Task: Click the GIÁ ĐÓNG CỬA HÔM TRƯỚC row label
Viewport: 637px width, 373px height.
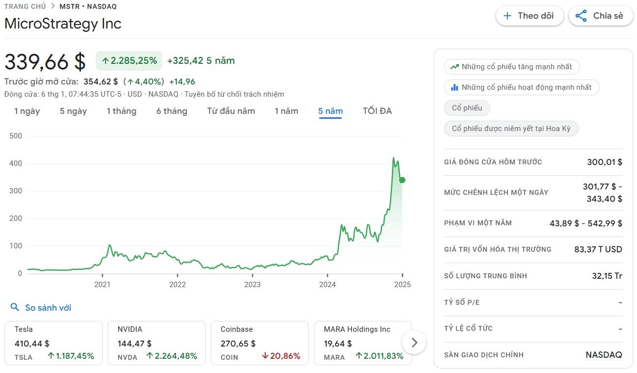Action: click(493, 162)
